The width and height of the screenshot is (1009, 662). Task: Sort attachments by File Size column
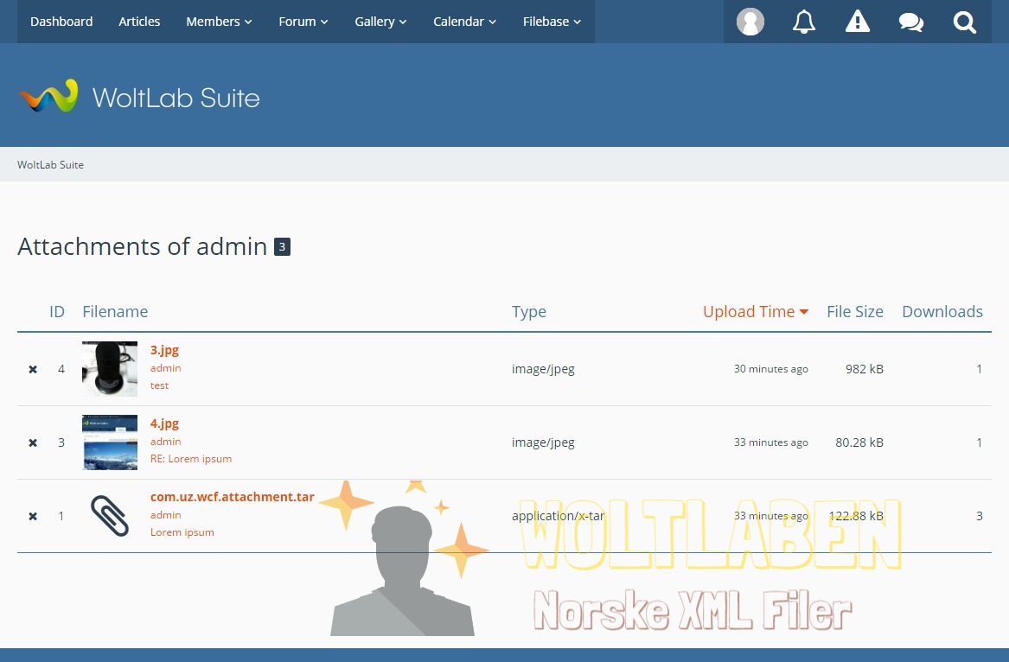[854, 312]
